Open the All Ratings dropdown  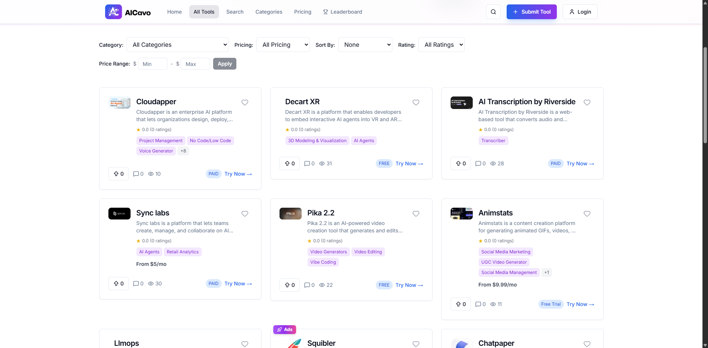click(x=441, y=45)
